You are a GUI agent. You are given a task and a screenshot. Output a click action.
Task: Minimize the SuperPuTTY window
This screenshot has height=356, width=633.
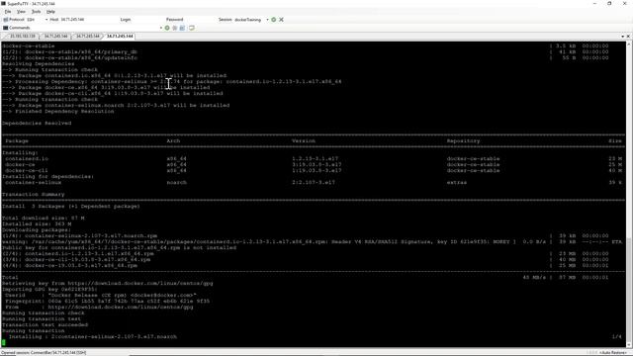(594, 4)
